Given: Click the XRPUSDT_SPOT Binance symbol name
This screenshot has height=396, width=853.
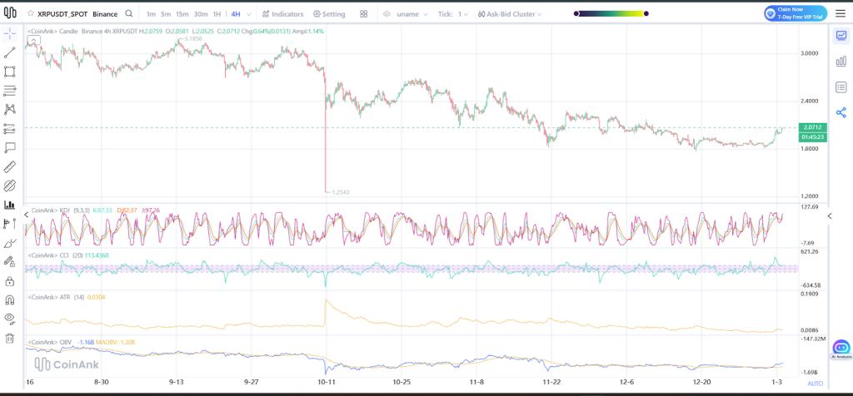Looking at the screenshot, I should [77, 13].
